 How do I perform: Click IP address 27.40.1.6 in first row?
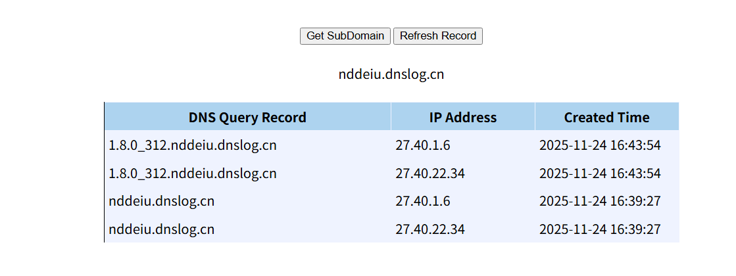point(423,145)
